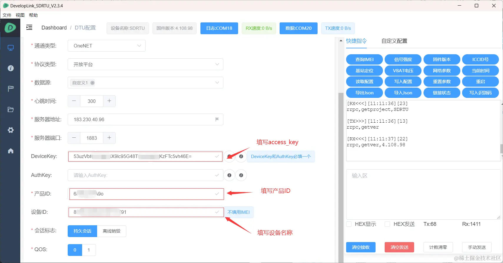
Task: Switch to 自定义配置 tab
Action: click(394, 41)
